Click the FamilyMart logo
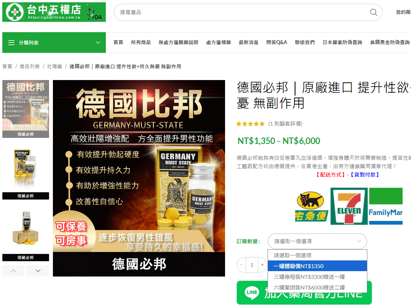Image resolution: width=411 pixels, height=306 pixels. point(386,206)
